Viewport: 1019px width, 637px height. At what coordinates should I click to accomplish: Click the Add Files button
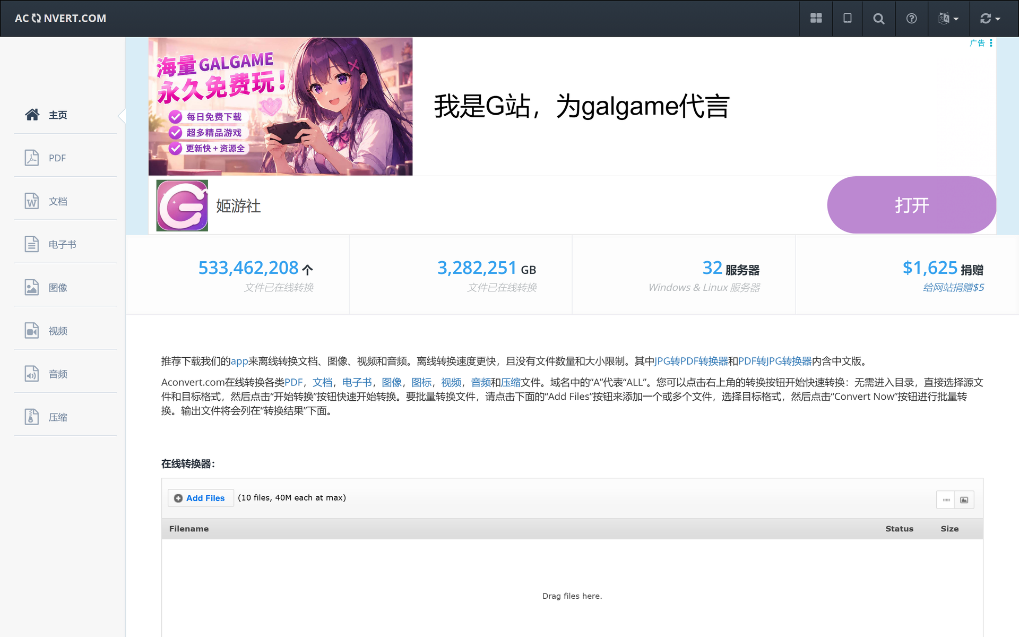coord(200,498)
